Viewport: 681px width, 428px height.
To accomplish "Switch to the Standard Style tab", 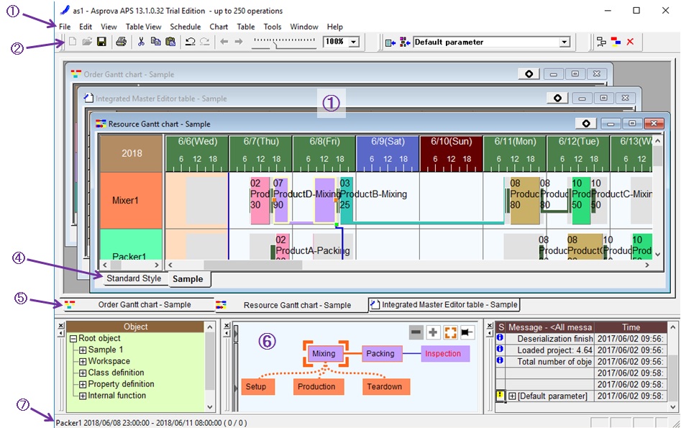I will [x=134, y=278].
